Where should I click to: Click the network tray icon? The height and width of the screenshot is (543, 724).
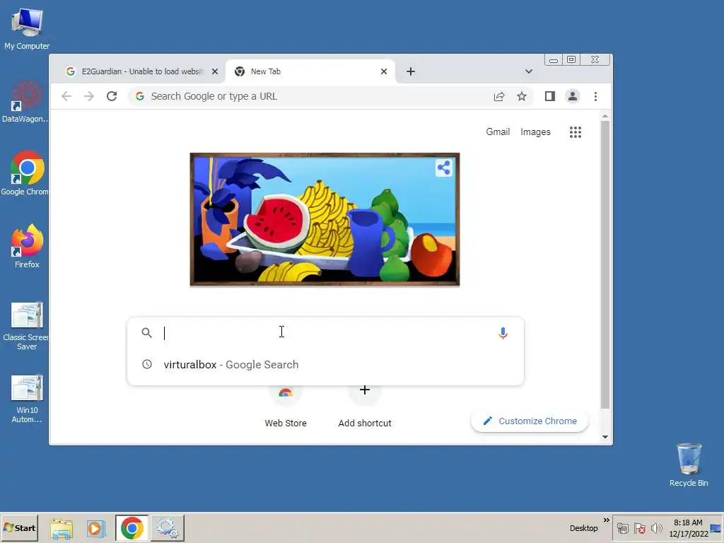pyautogui.click(x=623, y=527)
